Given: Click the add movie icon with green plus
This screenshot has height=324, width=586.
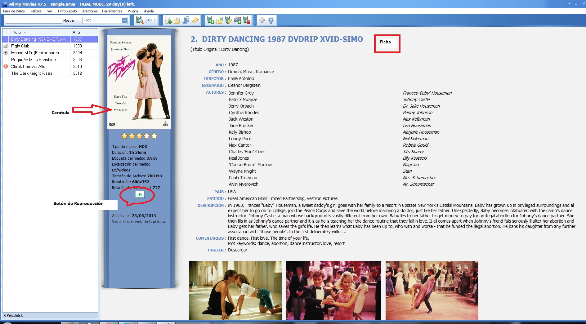Looking at the screenshot, I should [210, 20].
